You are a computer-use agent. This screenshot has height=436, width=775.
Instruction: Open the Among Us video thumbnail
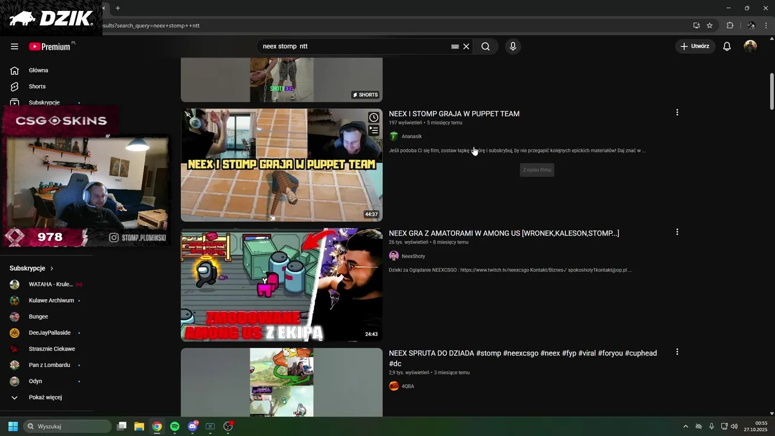282,285
